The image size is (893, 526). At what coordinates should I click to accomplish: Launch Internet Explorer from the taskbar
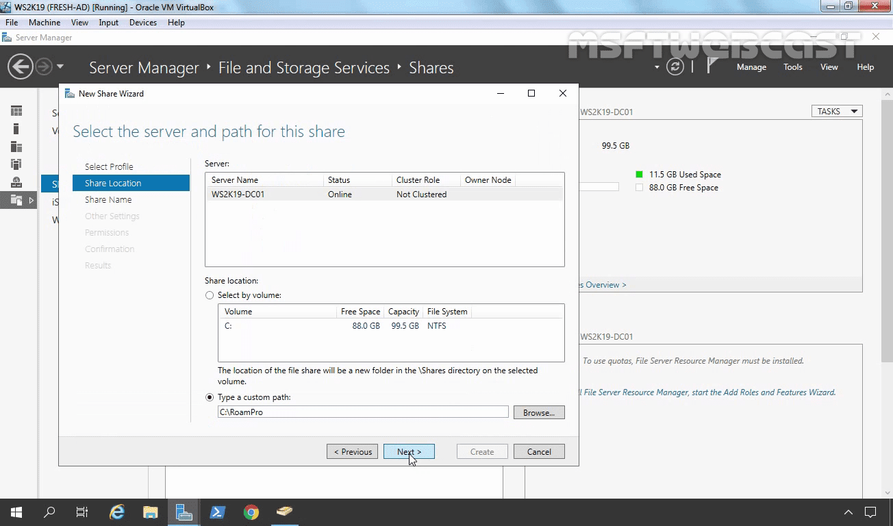pos(117,512)
